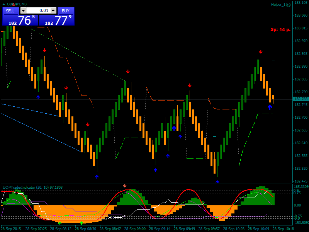Click the 182.610 price axis label
Image resolution: width=309 pixels, height=232 pixels.
[x=301, y=143]
